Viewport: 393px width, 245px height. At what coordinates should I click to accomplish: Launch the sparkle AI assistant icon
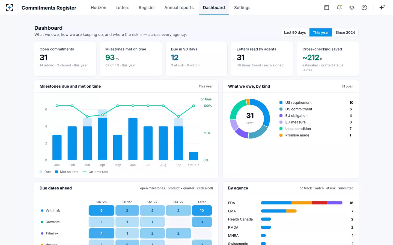[x=382, y=7]
